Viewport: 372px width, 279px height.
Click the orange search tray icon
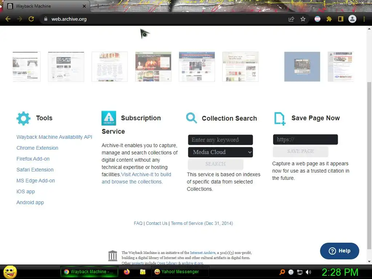pyautogui.click(x=282, y=272)
